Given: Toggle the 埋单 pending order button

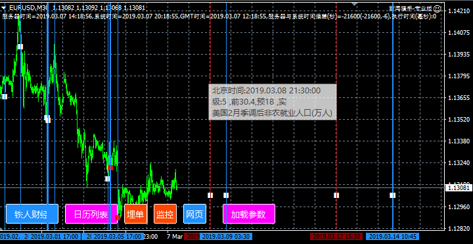Looking at the screenshot, I should click(135, 214).
